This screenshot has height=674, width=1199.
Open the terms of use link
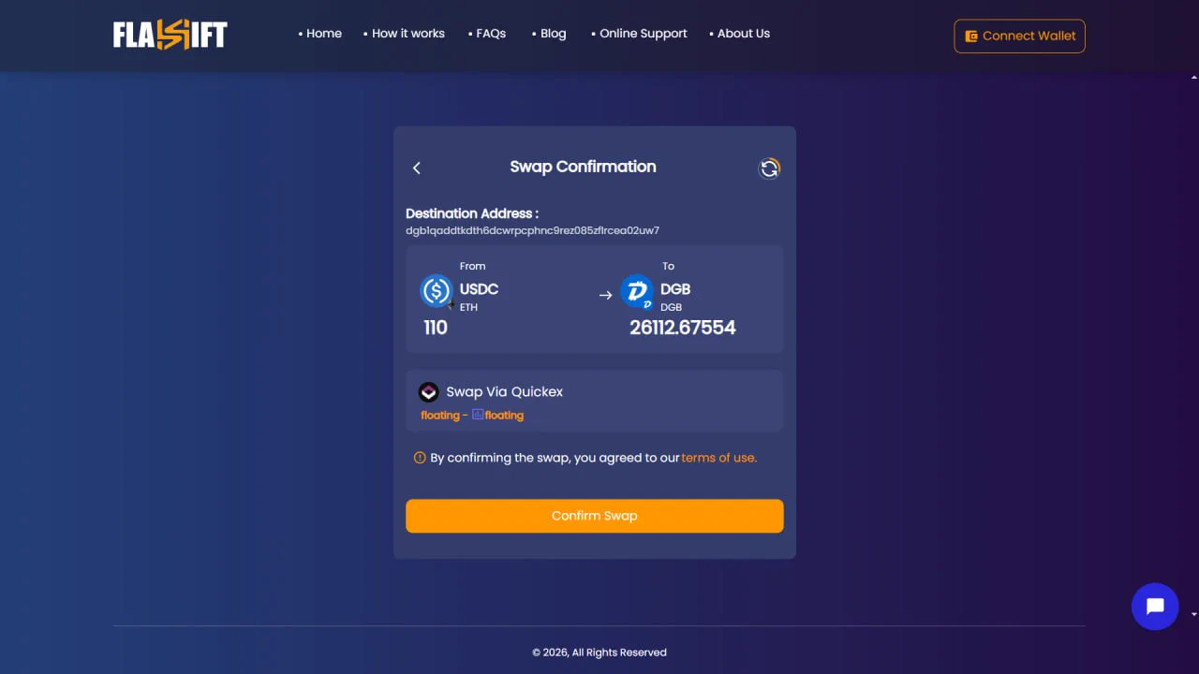click(x=719, y=458)
